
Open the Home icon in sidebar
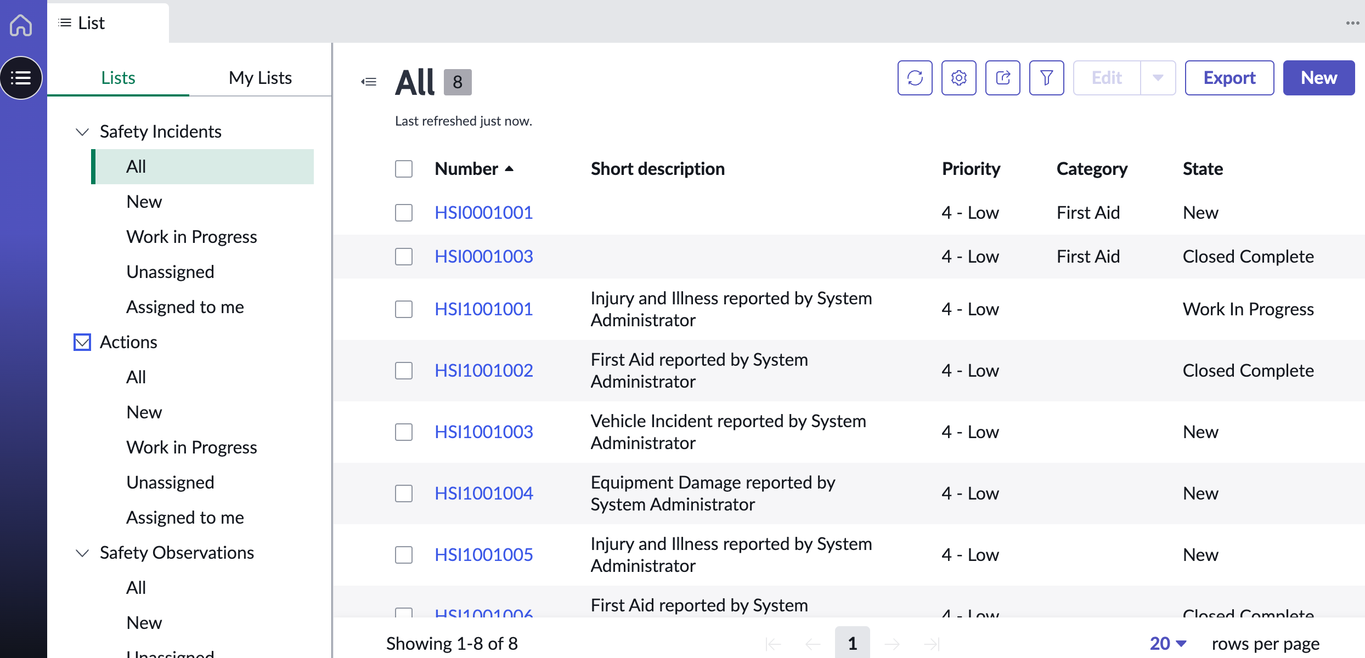21,25
